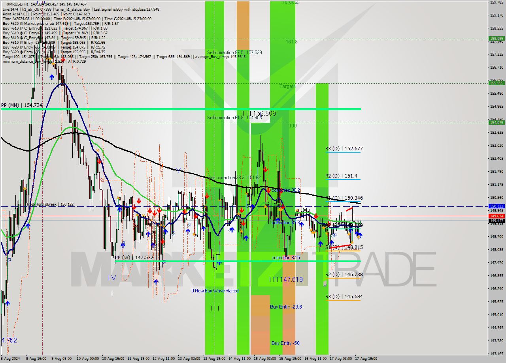Click the Buy Entry -23.6 label
The height and width of the screenshot is (363, 506).
click(286, 307)
